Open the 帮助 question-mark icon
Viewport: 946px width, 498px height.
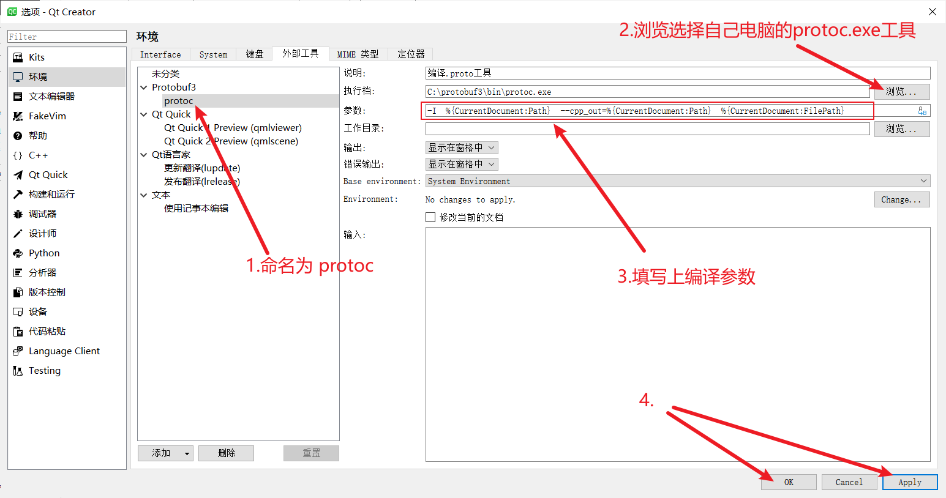18,135
